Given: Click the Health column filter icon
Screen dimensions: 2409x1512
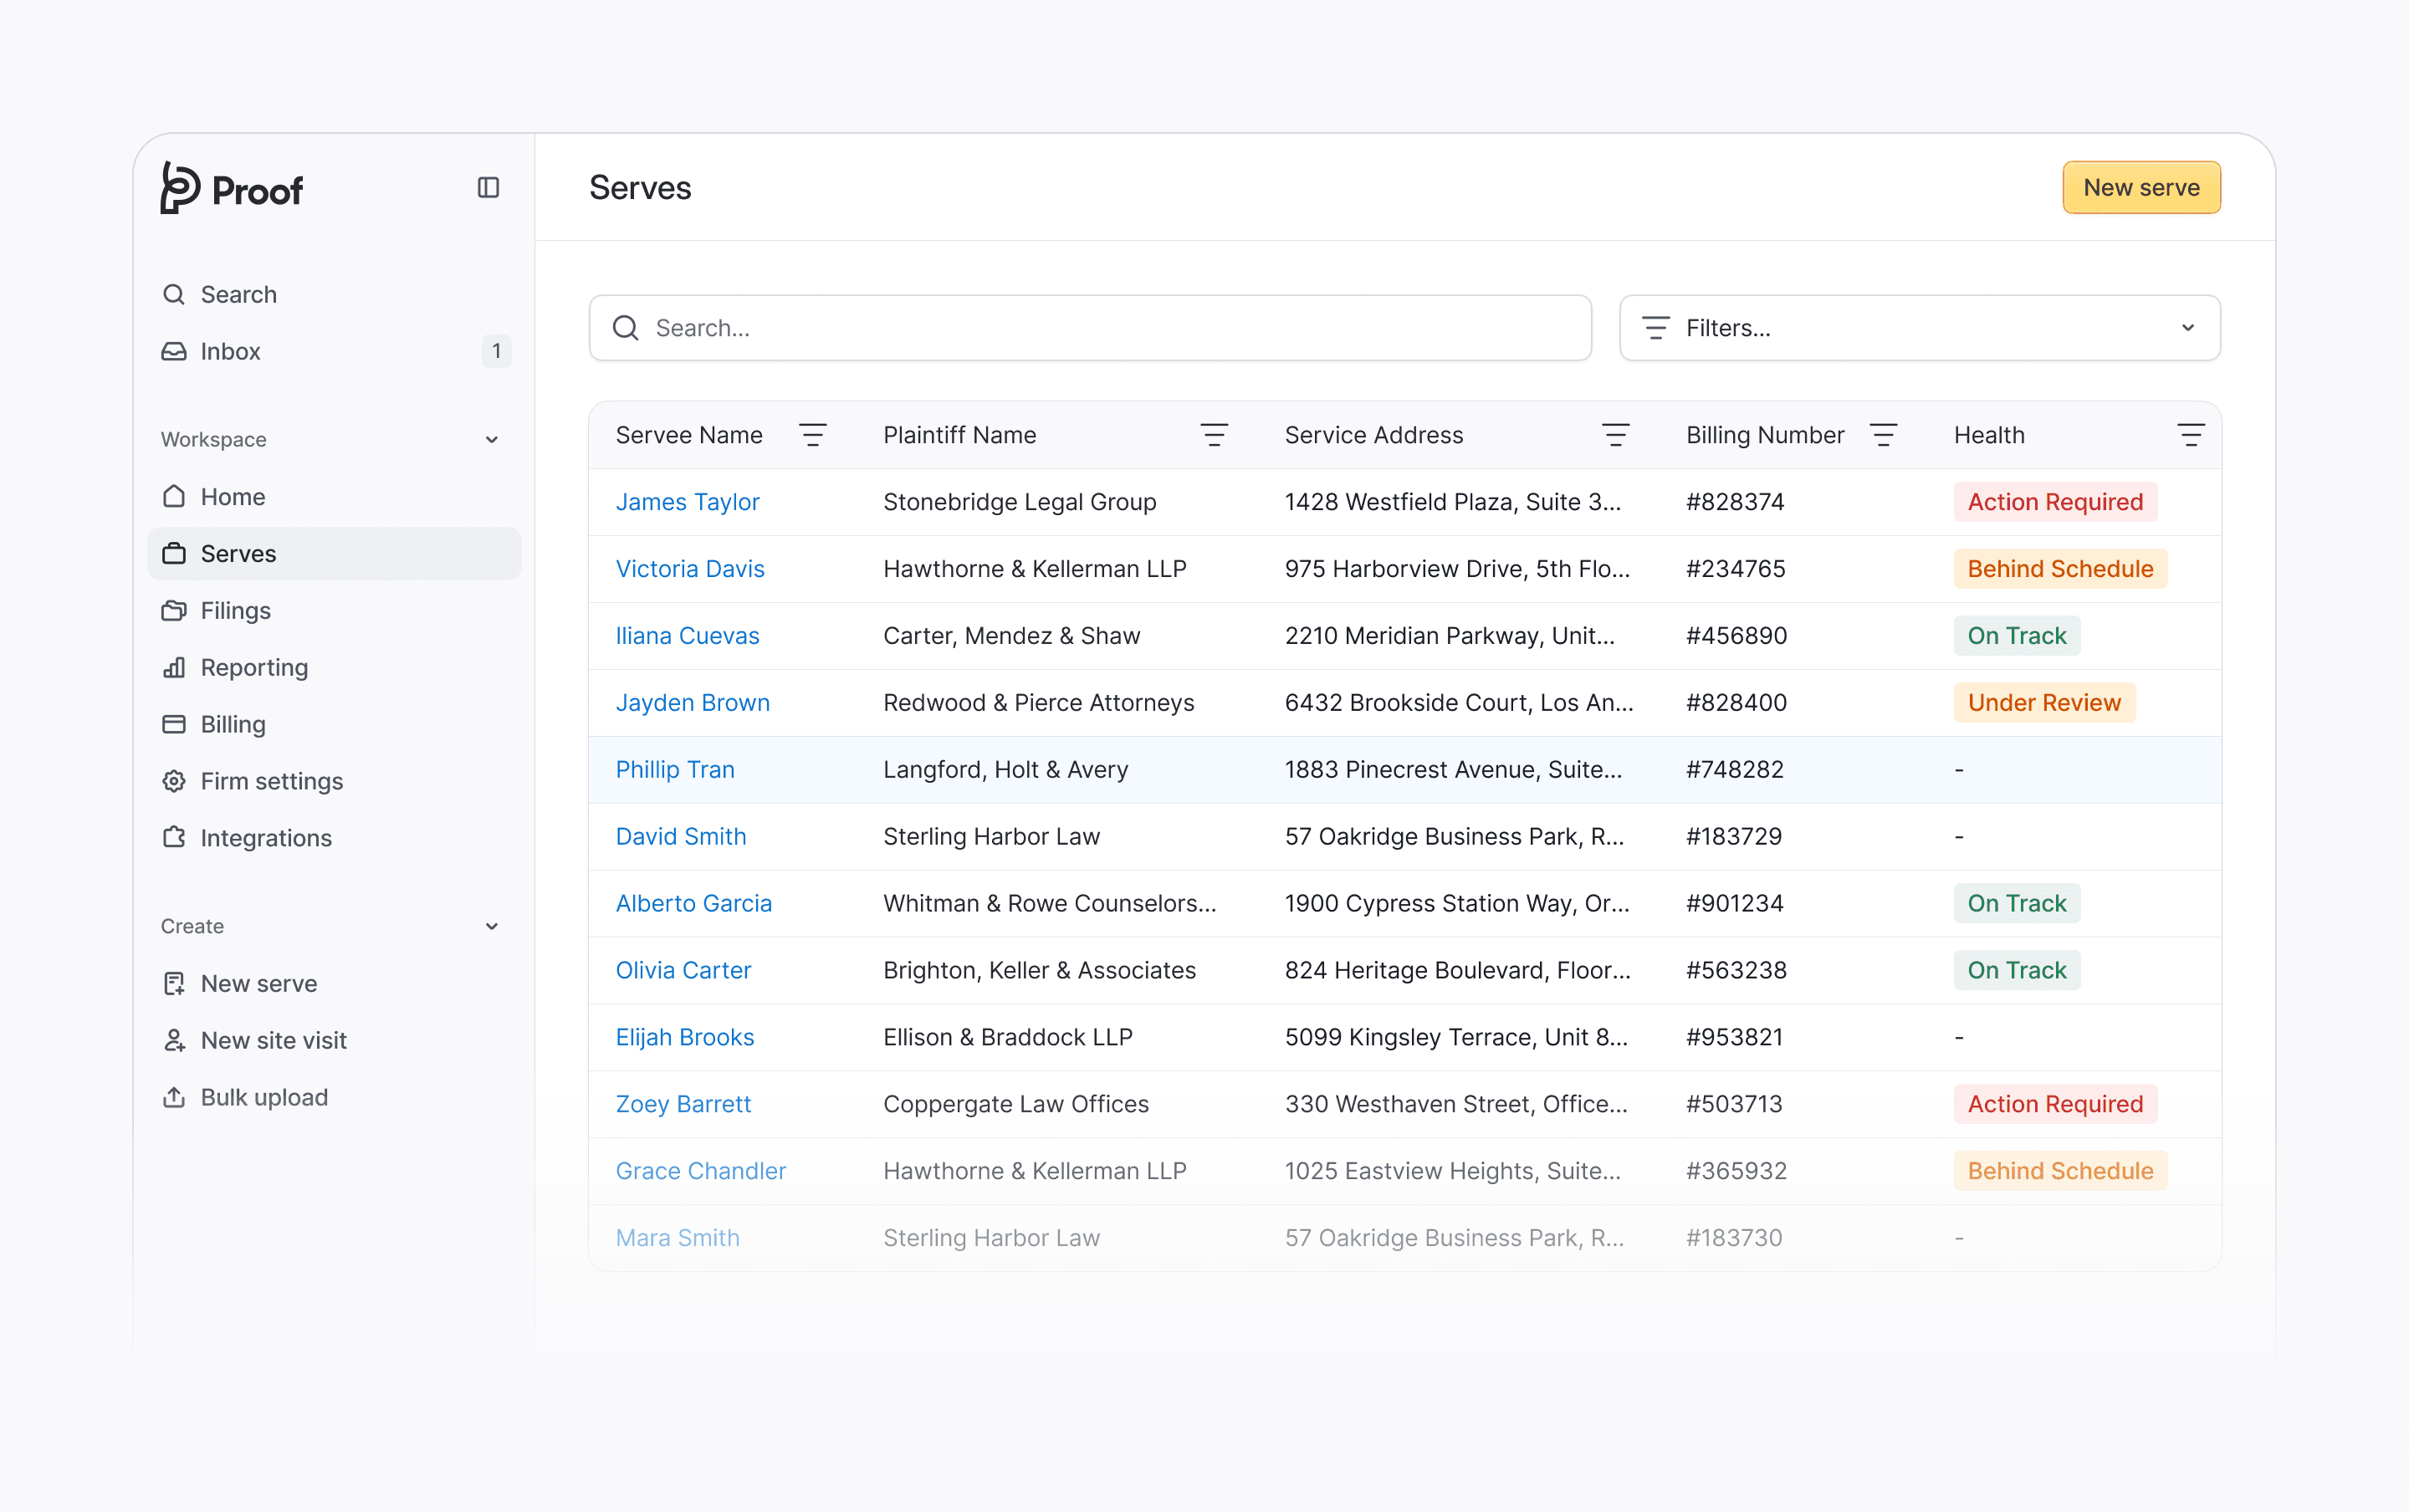Looking at the screenshot, I should pos(2190,435).
